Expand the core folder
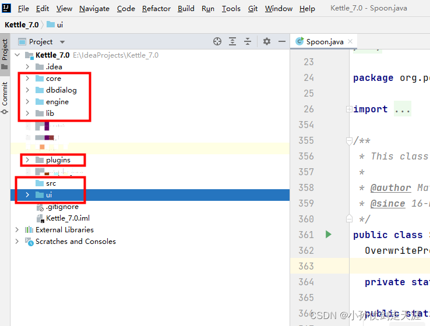 (x=27, y=79)
